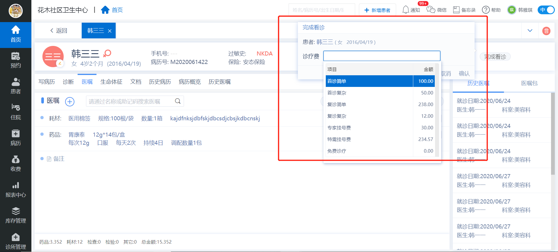Toggle the 中 language switch
Viewport: 558px width, 252px height.
(546, 10)
